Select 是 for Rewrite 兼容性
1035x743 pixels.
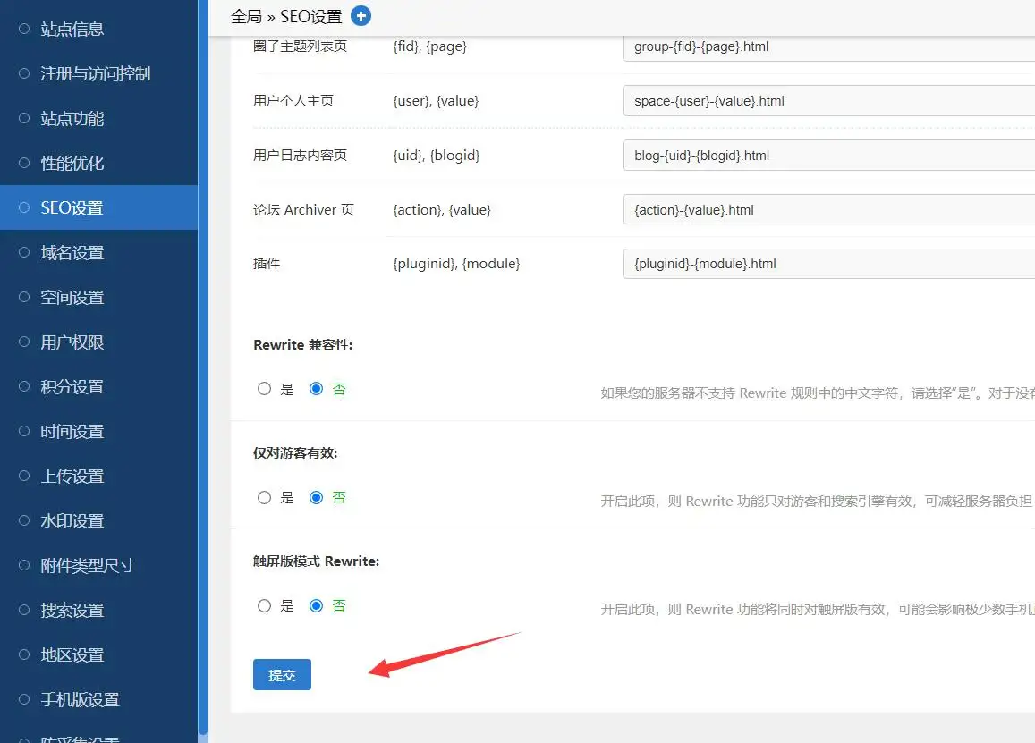click(x=264, y=389)
